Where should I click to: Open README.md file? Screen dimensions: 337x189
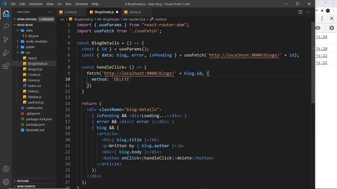(x=35, y=130)
